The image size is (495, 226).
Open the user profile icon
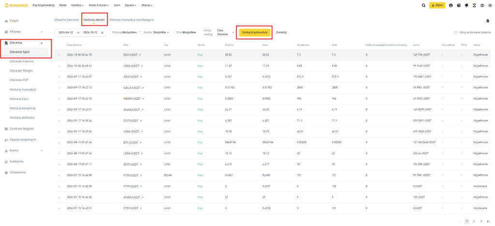[451, 5]
